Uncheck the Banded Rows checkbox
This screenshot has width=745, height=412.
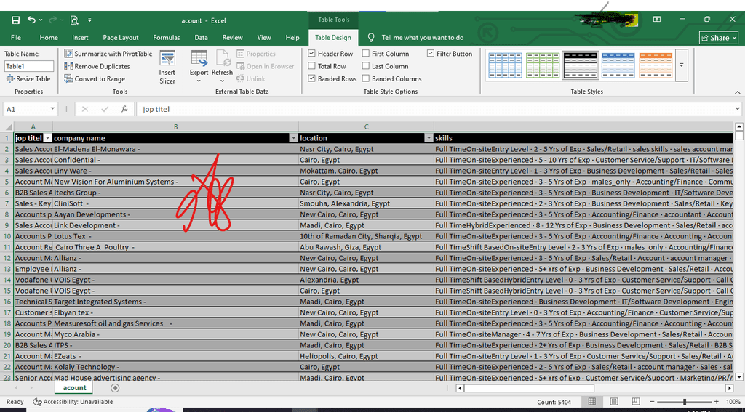click(311, 78)
